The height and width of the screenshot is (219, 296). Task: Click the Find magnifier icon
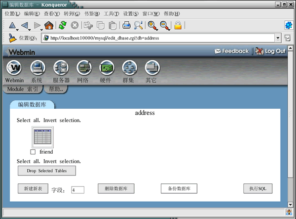click(138, 25)
